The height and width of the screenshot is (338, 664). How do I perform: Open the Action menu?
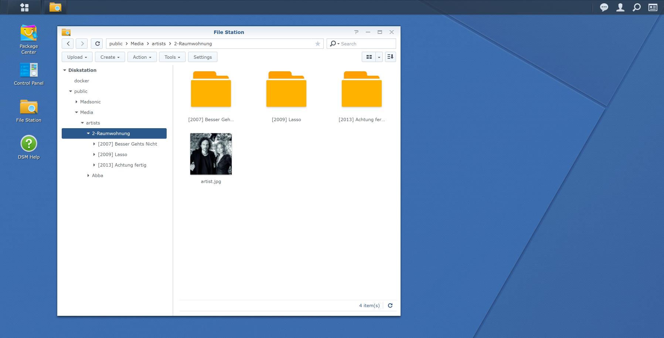(142, 57)
